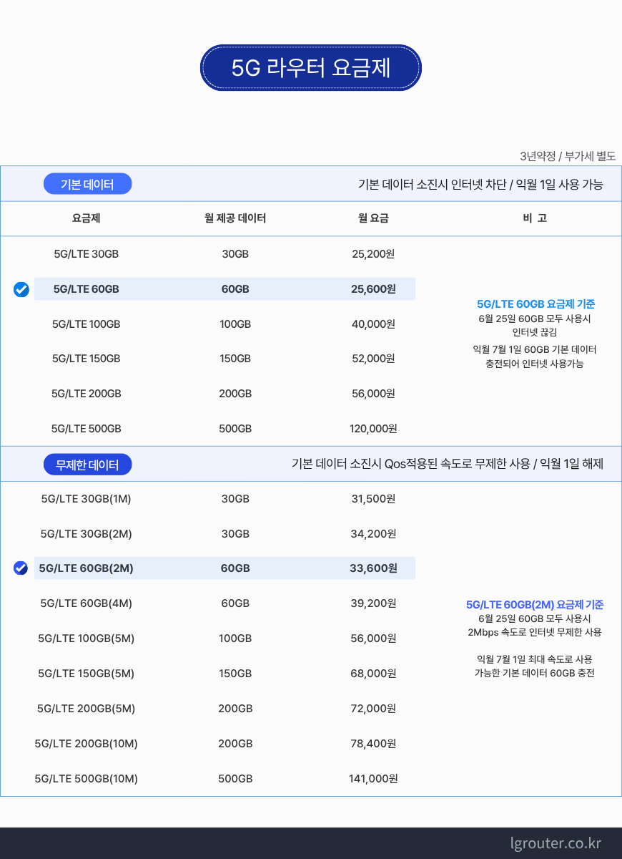Click the 68,000원 monthly fee
This screenshot has height=859, width=622.
tap(373, 674)
